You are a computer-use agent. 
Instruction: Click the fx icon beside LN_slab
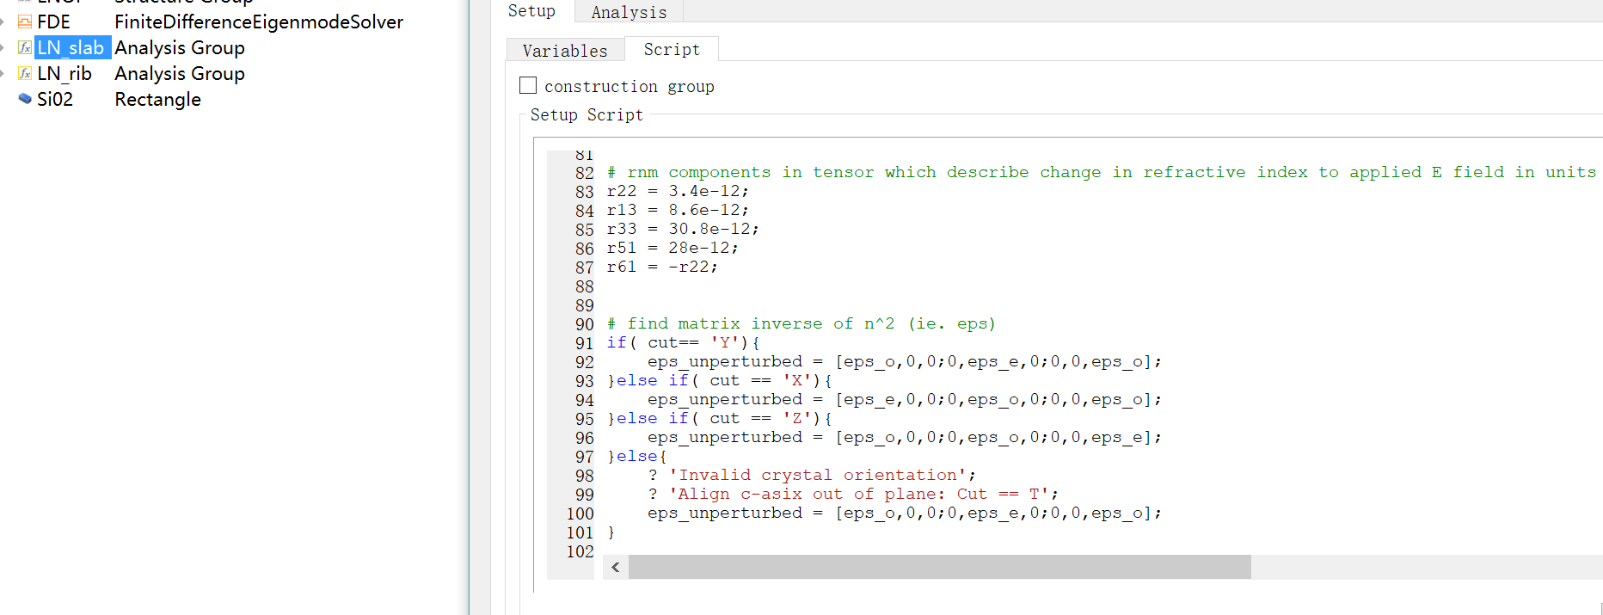pos(25,48)
